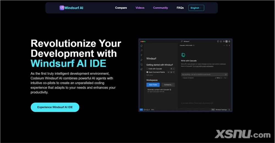Screen dimensions: 275x143
Task: Open Run and Debug sidebar icon
Action: tap(142, 60)
